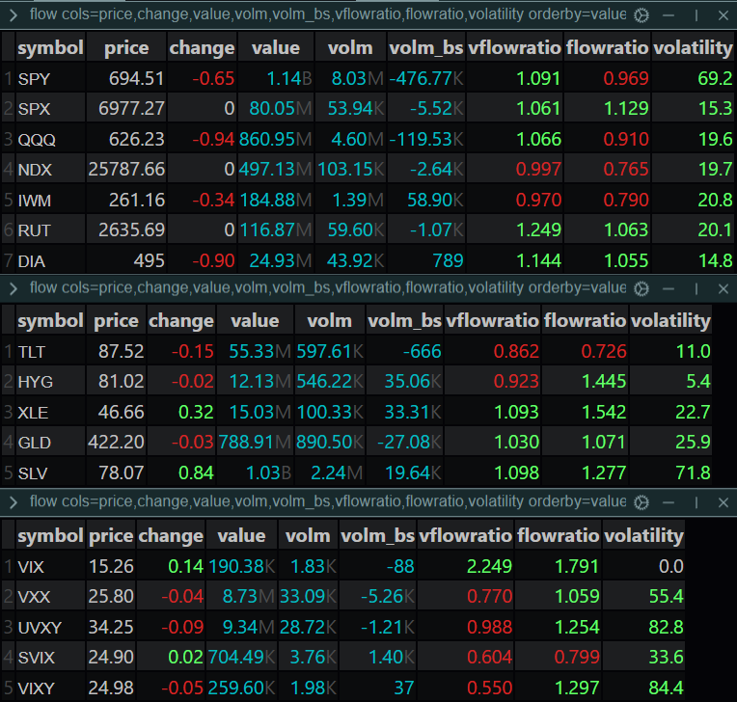This screenshot has height=702, width=737.
Task: Click pin bar icon in top SPY panel header
Action: [696, 15]
